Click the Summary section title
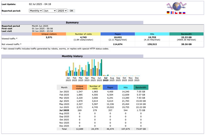 72,22
